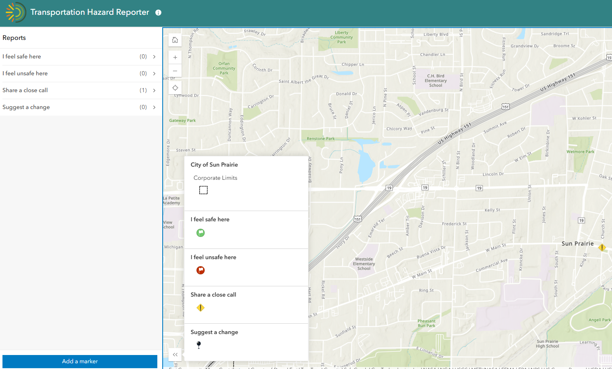Click the Sandridge Trl street label
The width and height of the screenshot is (612, 369).
click(x=555, y=34)
